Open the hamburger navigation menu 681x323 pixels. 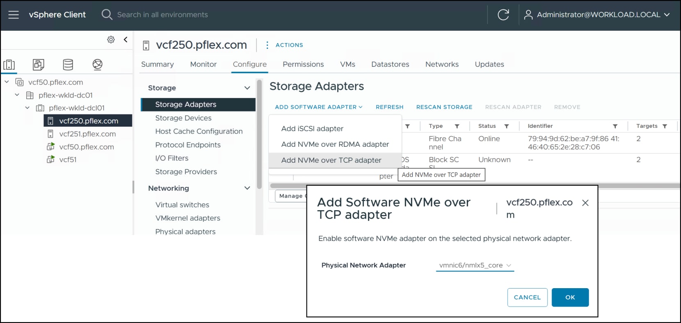14,15
